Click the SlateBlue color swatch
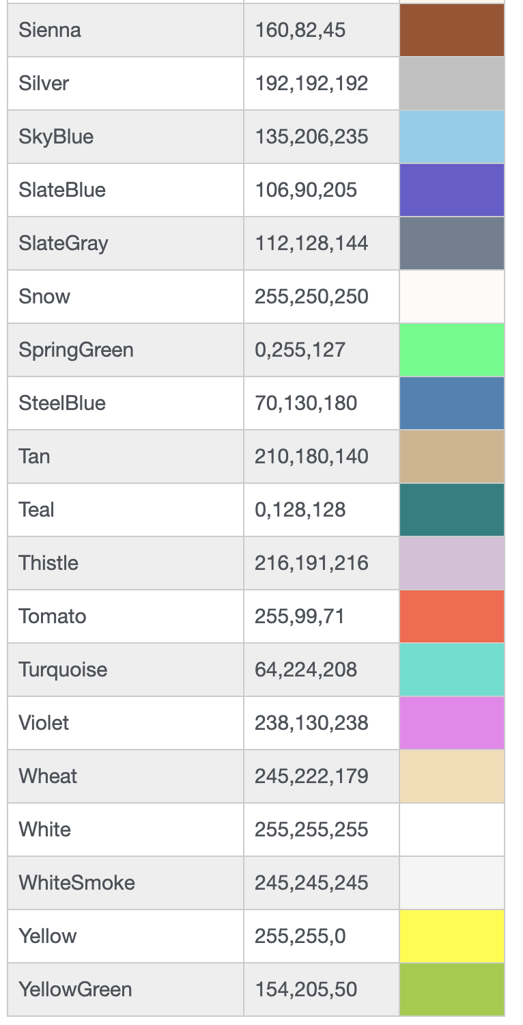This screenshot has height=1025, width=523. coord(451,190)
